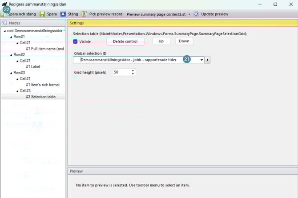Viewport: 298px width, 198px height.
Task: Collapse the Row#3 tree node
Action: [x=11, y=73]
